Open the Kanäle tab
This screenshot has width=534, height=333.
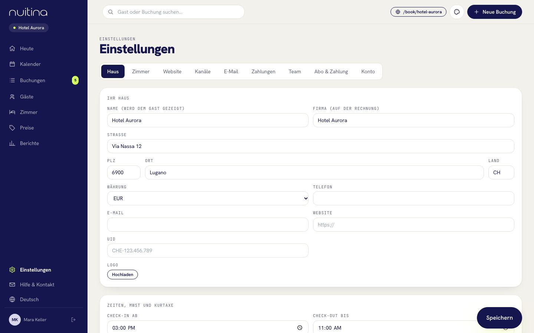coord(203,71)
